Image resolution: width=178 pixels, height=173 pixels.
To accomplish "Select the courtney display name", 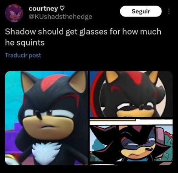I will pos(43,9).
